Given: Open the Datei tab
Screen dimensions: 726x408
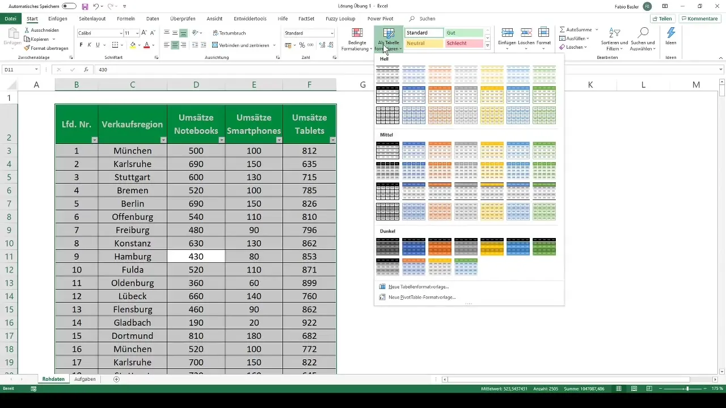Looking at the screenshot, I should click(10, 19).
